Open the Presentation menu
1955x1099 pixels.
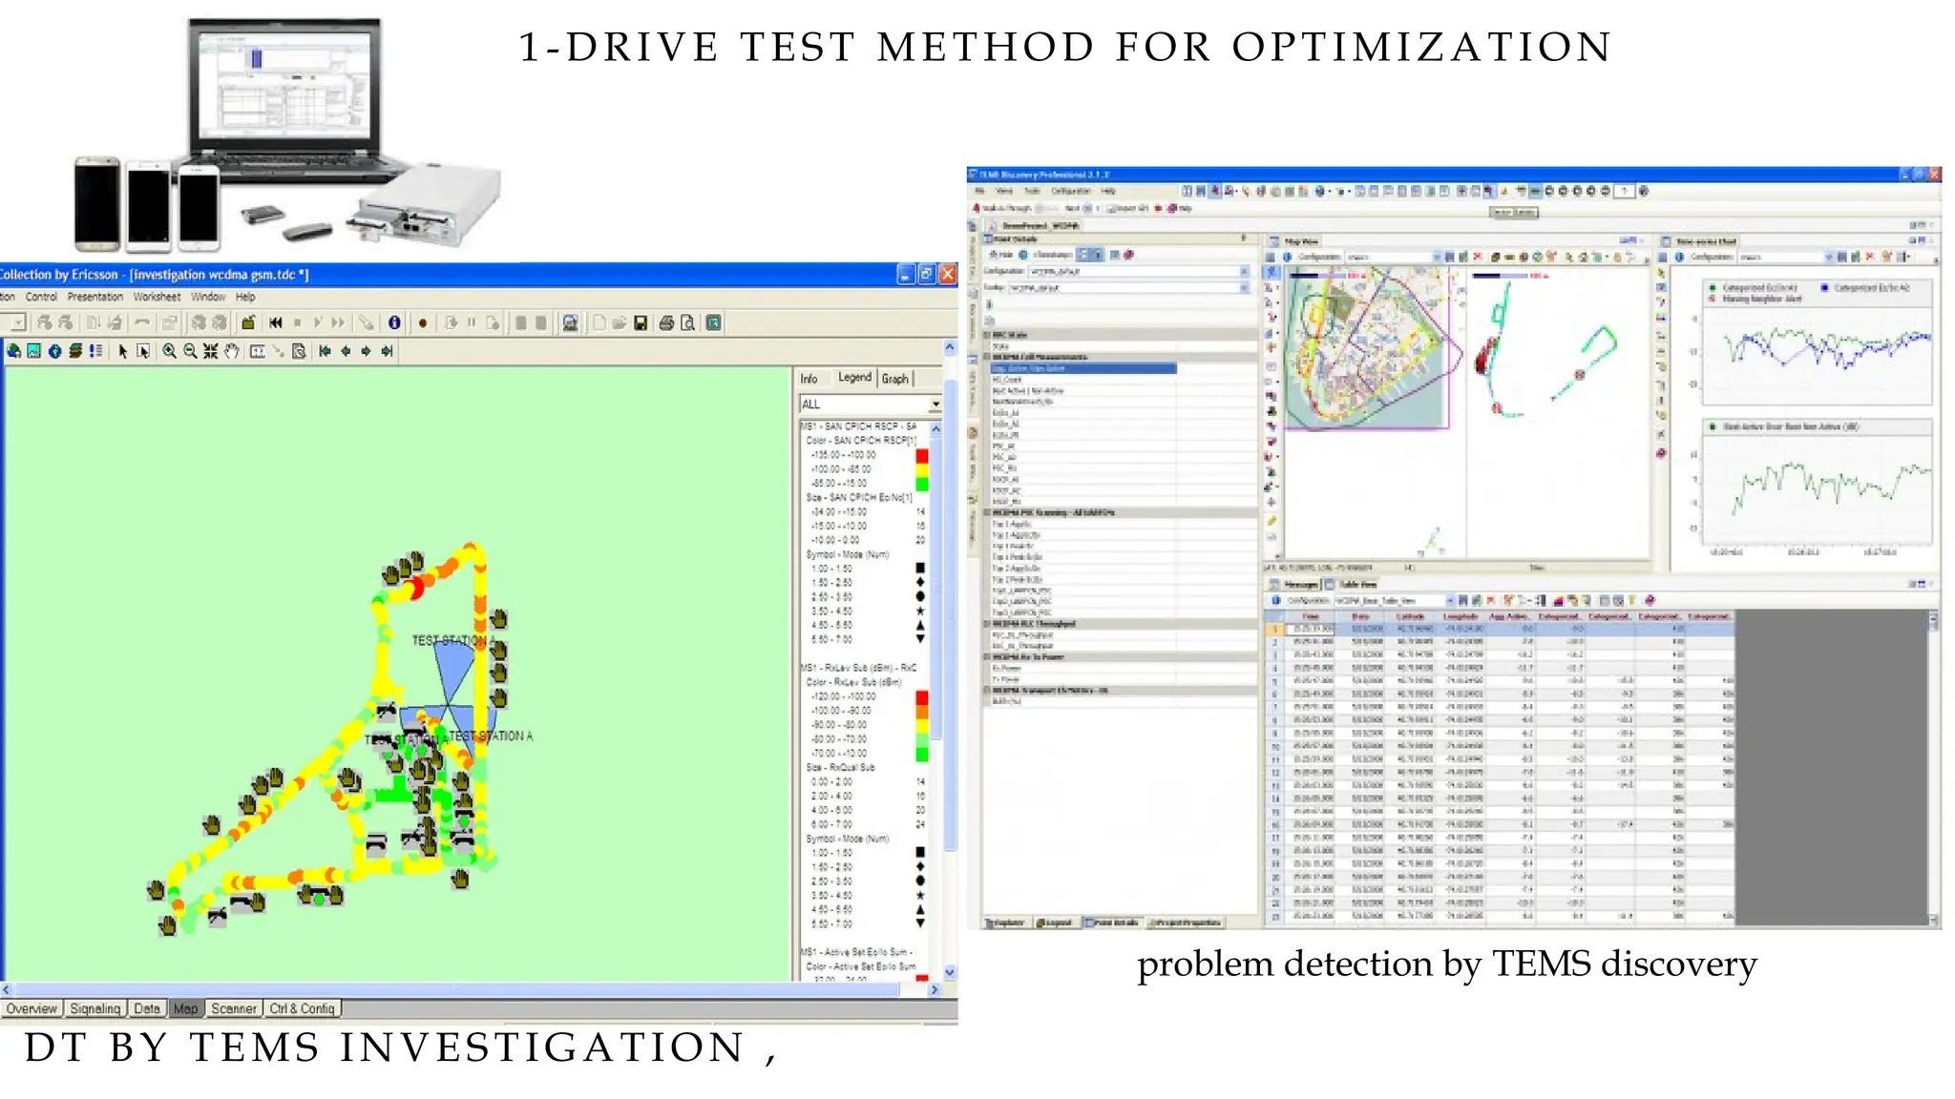click(95, 298)
